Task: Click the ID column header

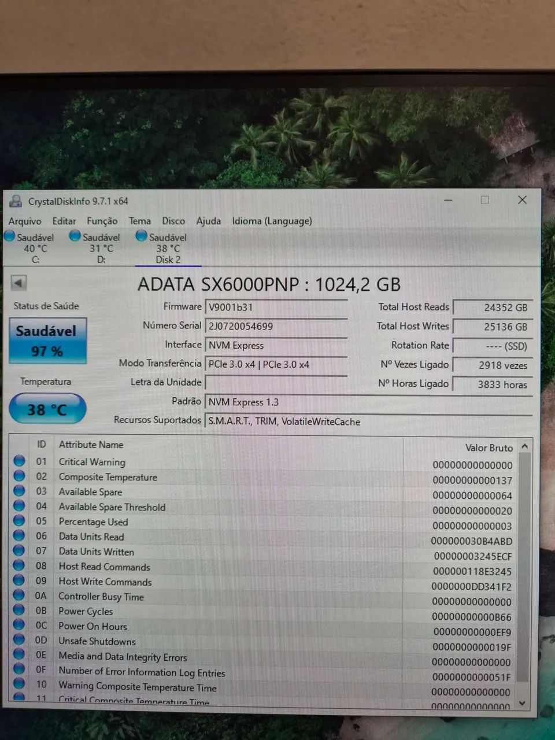Action: (x=41, y=444)
